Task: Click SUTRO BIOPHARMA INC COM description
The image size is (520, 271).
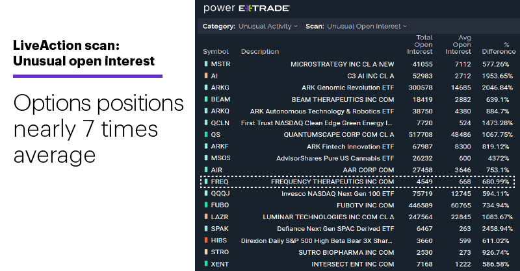Action: pyautogui.click(x=346, y=252)
